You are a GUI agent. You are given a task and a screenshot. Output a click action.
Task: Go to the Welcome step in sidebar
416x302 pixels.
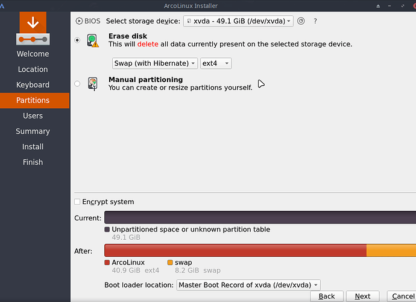33,54
